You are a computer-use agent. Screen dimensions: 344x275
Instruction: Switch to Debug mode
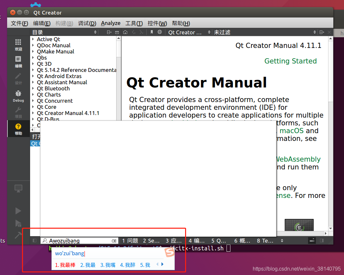click(18, 96)
